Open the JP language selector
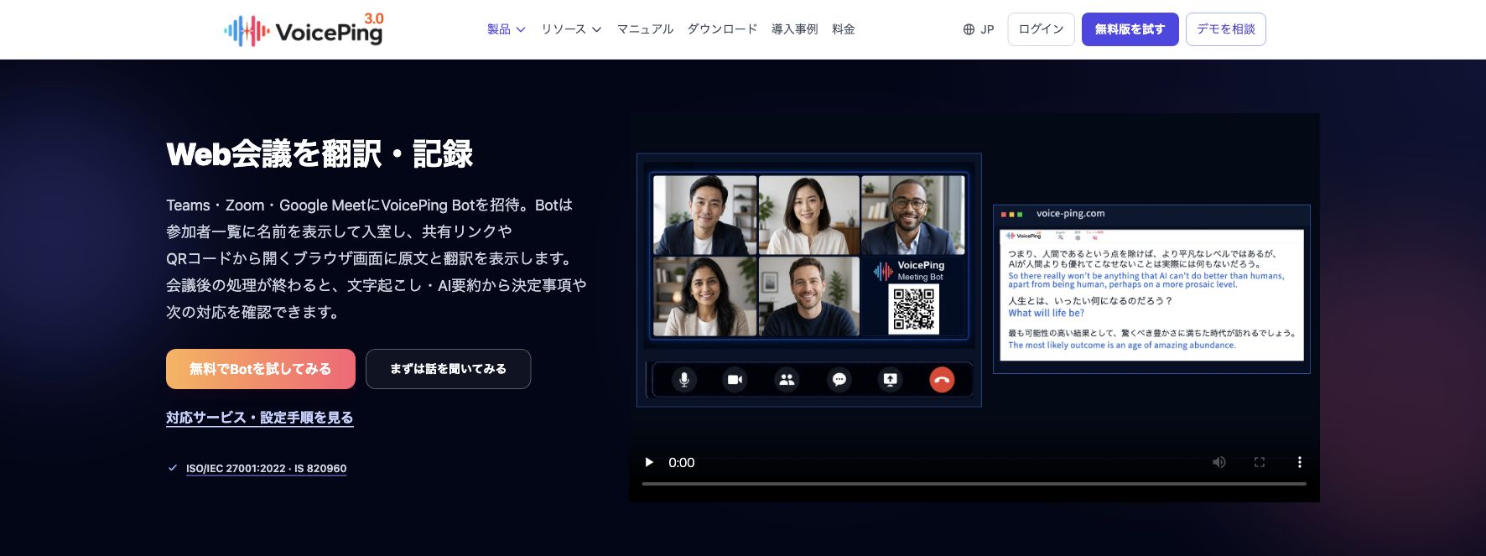Viewport: 1486px width, 556px height. (x=979, y=29)
